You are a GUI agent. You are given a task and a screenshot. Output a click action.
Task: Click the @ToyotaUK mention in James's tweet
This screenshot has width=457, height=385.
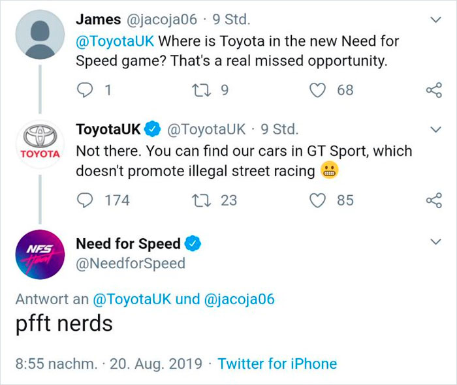115,42
